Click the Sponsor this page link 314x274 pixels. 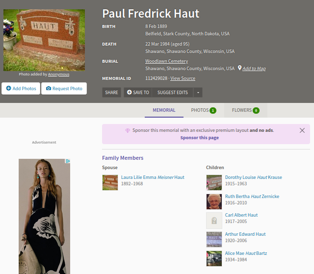tap(200, 138)
